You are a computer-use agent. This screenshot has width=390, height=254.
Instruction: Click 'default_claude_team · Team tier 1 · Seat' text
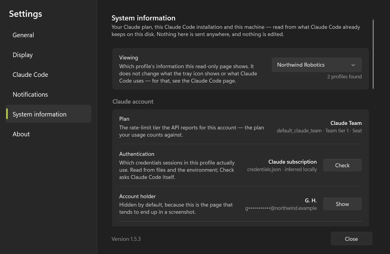(319, 131)
